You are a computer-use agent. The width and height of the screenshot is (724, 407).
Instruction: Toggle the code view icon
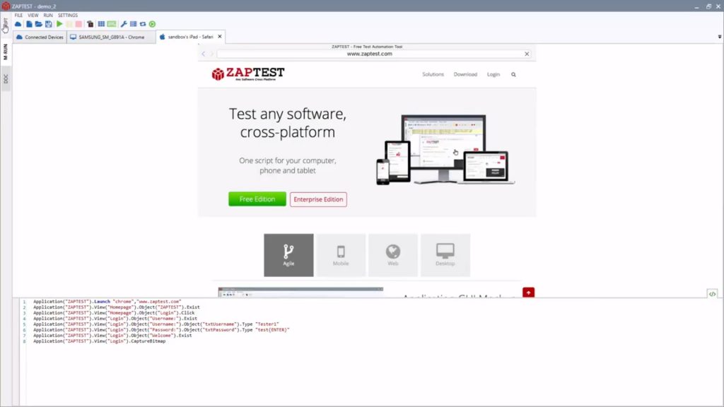tap(713, 294)
